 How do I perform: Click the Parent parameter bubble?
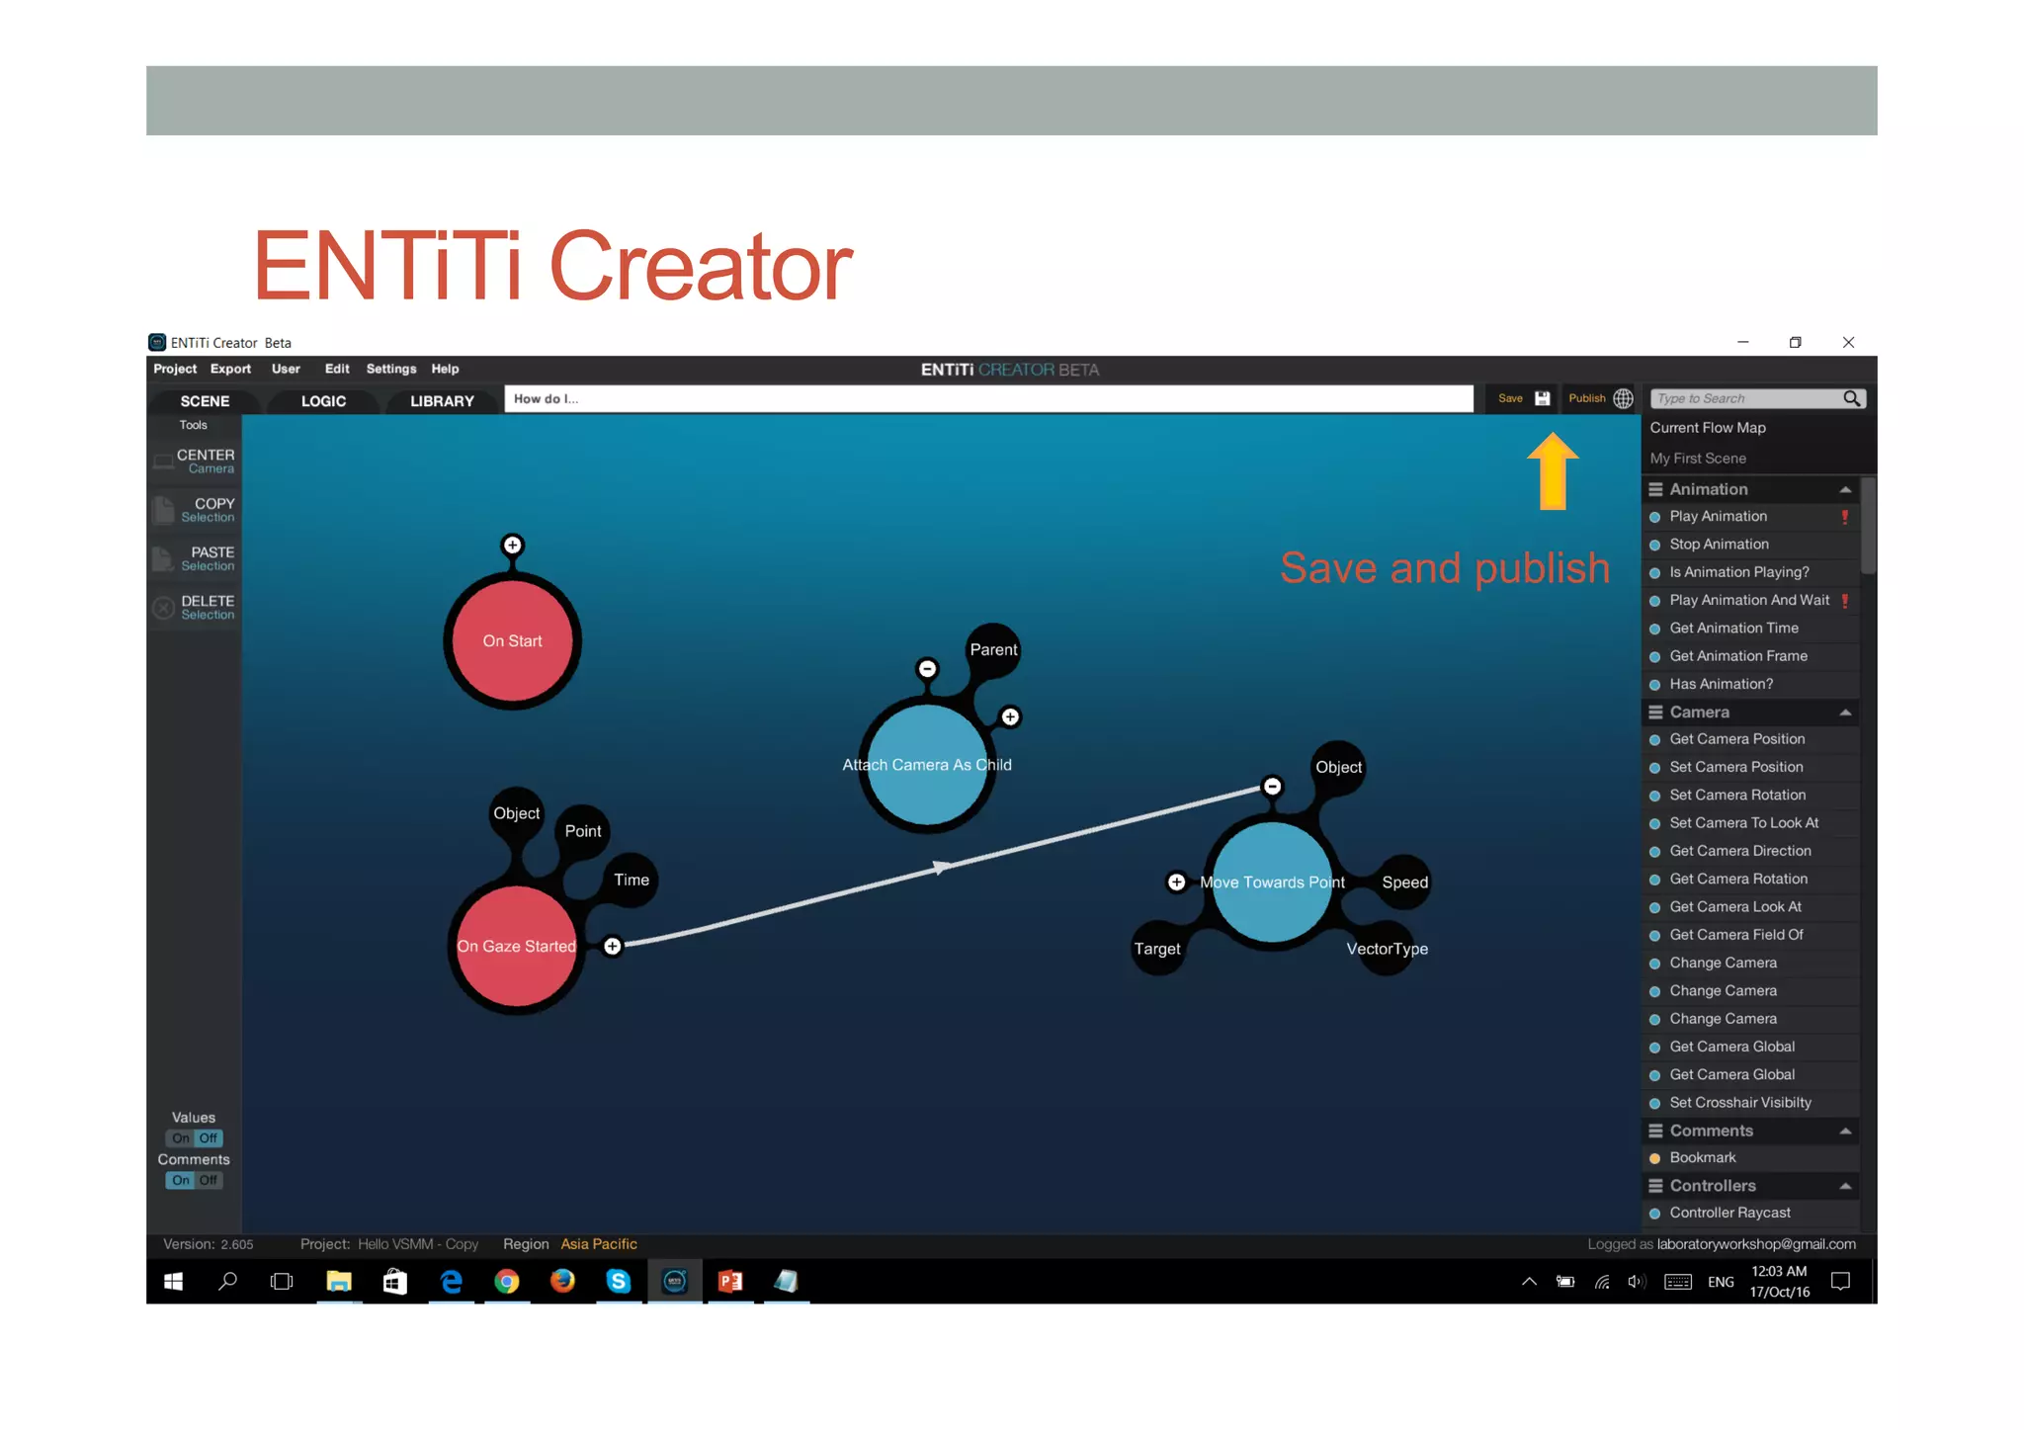[993, 650]
